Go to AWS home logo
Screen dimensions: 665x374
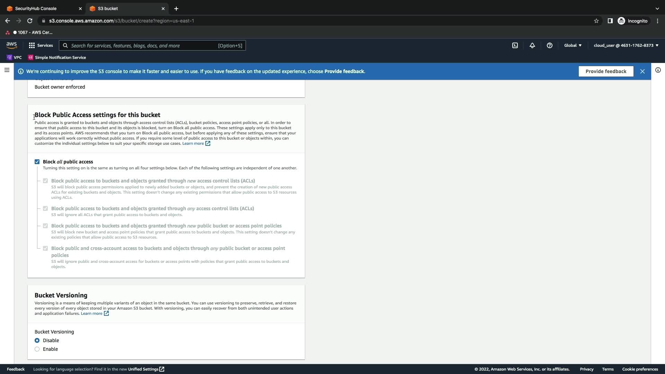click(x=11, y=45)
